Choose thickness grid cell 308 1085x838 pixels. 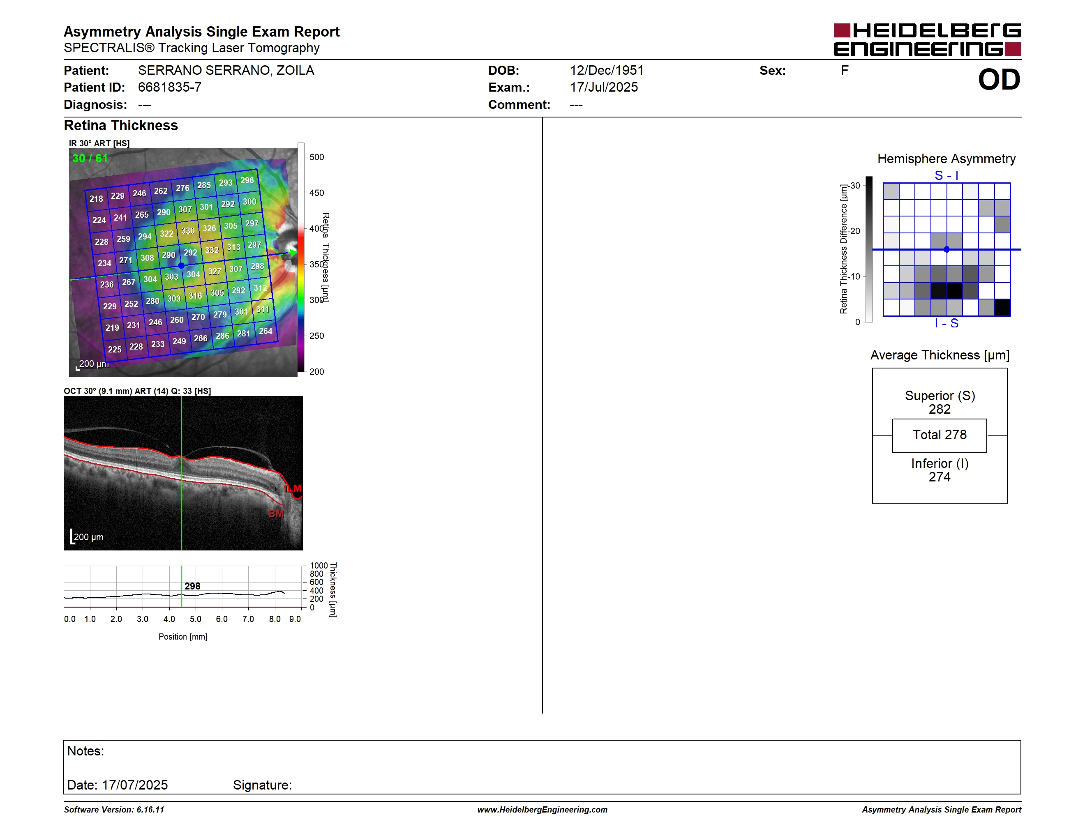click(147, 258)
